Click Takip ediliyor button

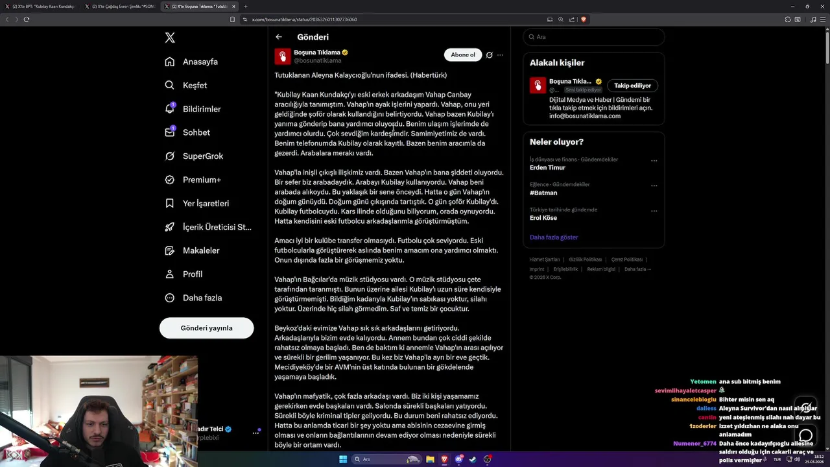(632, 86)
